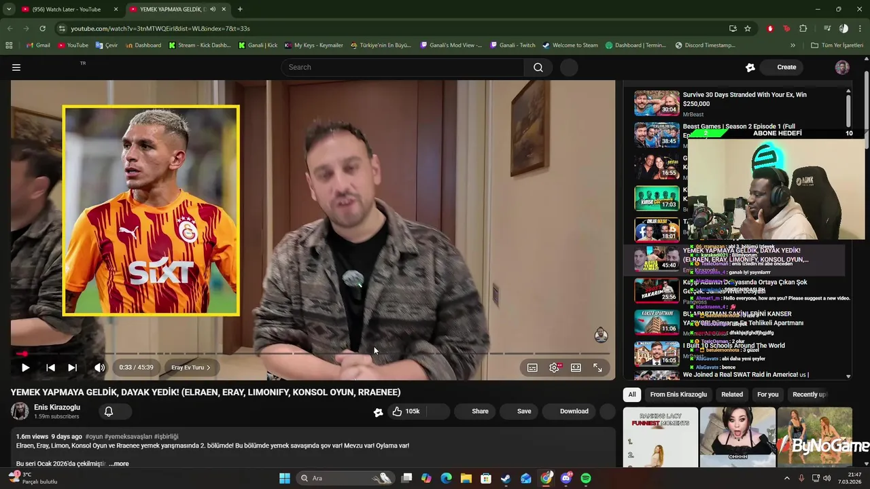Focus the YouTube Search field
Screen dimensions: 870x489
tap(402, 67)
